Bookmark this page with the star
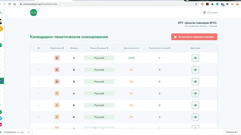 pos(196,4)
